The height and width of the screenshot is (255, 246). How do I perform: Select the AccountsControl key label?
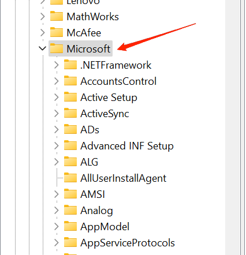tap(118, 81)
